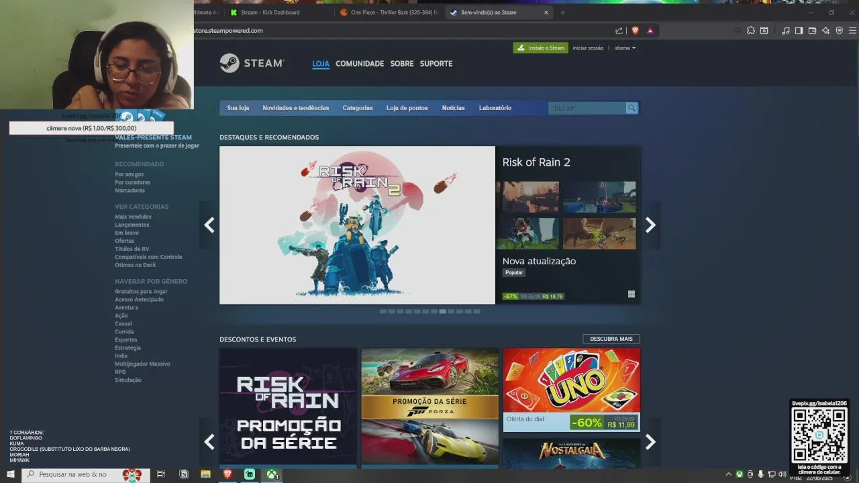Click in the Steam store search field
The width and height of the screenshot is (859, 483).
(587, 108)
